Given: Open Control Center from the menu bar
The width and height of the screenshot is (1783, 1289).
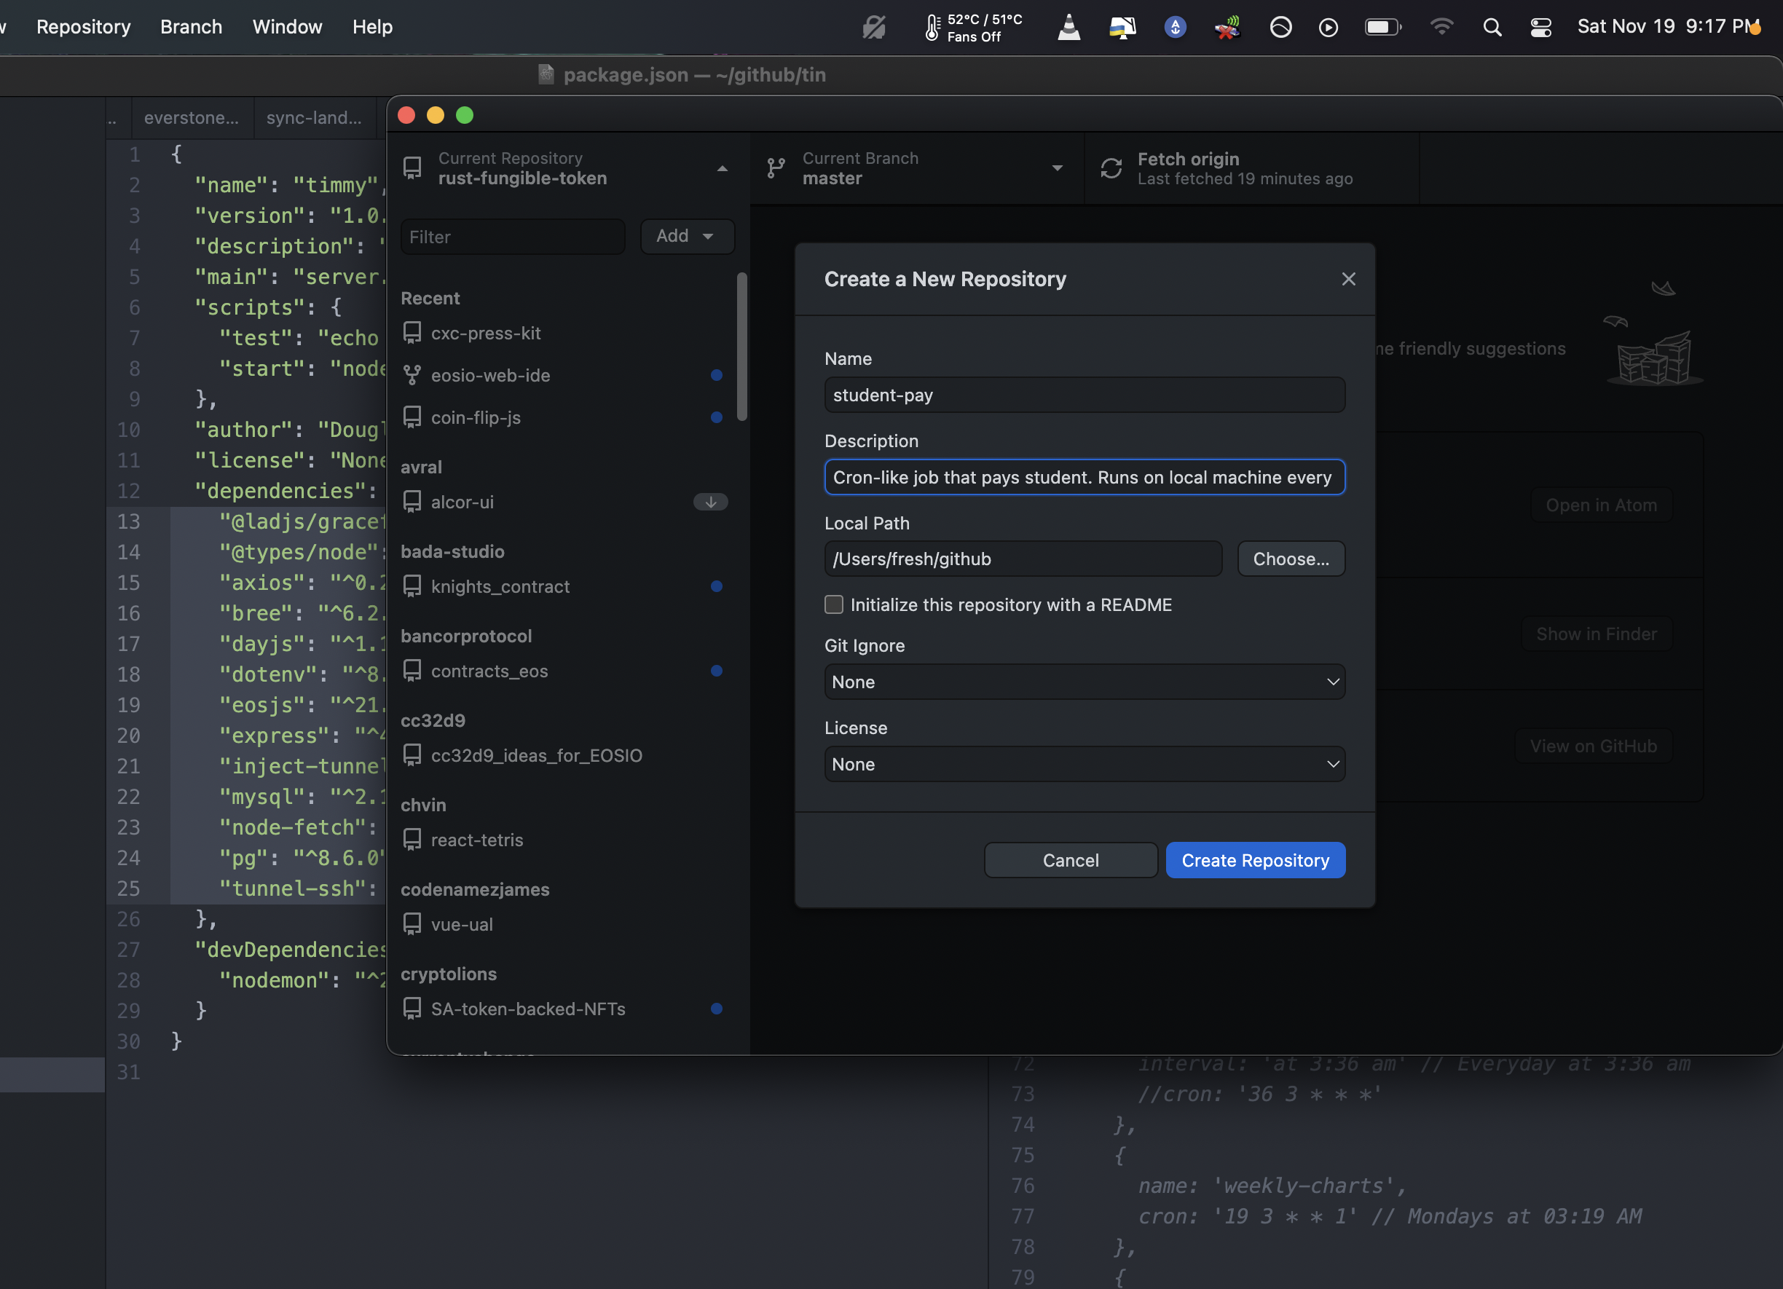Looking at the screenshot, I should point(1540,28).
